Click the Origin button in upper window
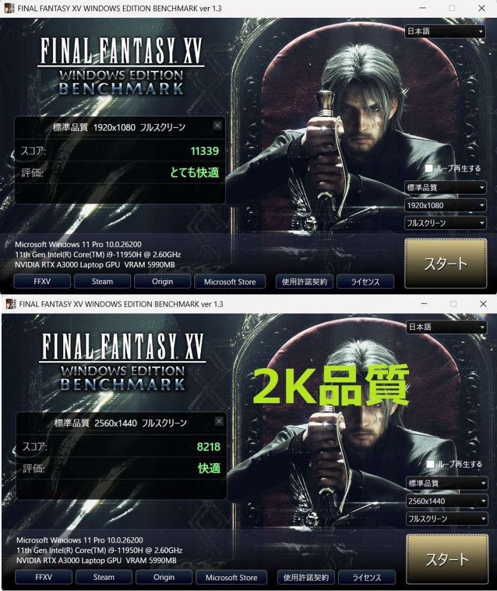This screenshot has width=497, height=591. [x=163, y=281]
